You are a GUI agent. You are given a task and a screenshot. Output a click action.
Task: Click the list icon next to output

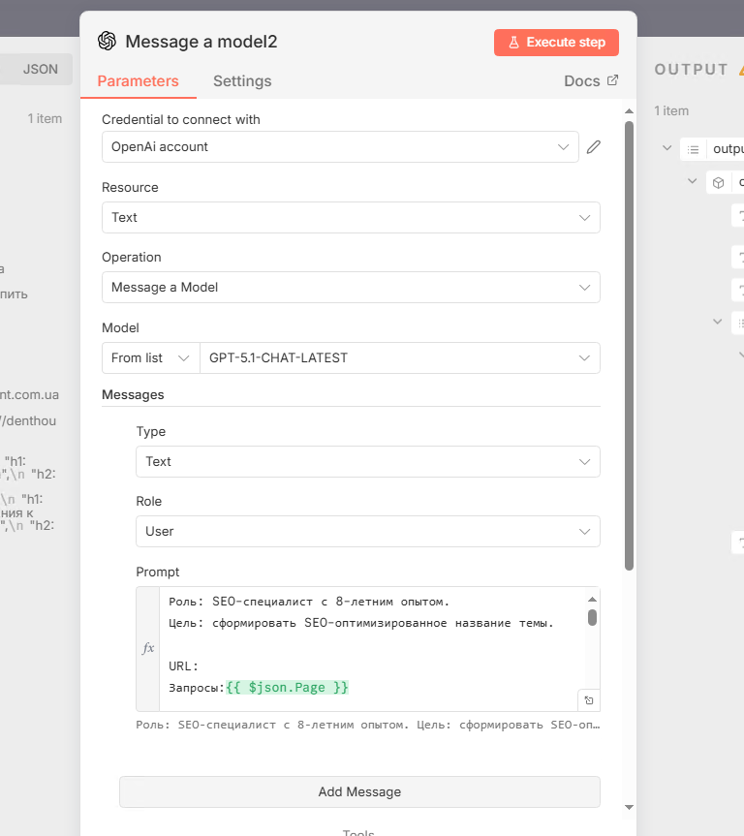[693, 149]
